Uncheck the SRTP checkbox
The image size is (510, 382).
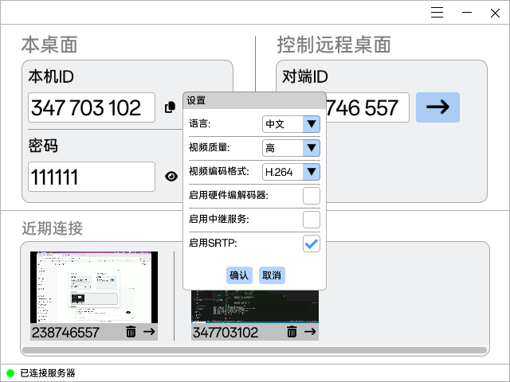[x=312, y=244]
